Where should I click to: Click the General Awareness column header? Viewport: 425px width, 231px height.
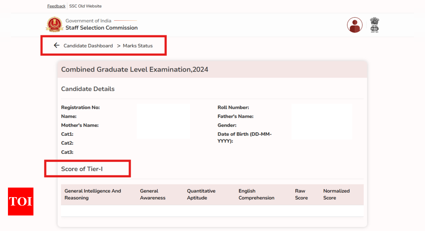(x=152, y=194)
